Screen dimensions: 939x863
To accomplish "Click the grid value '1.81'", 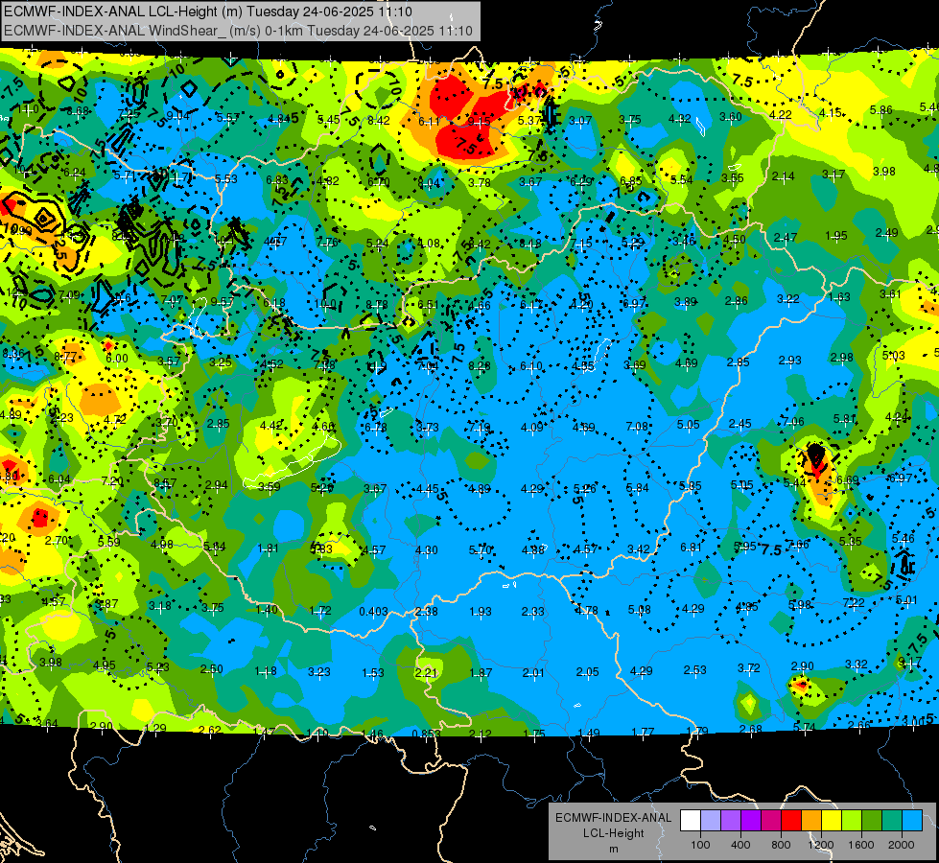I will [268, 548].
